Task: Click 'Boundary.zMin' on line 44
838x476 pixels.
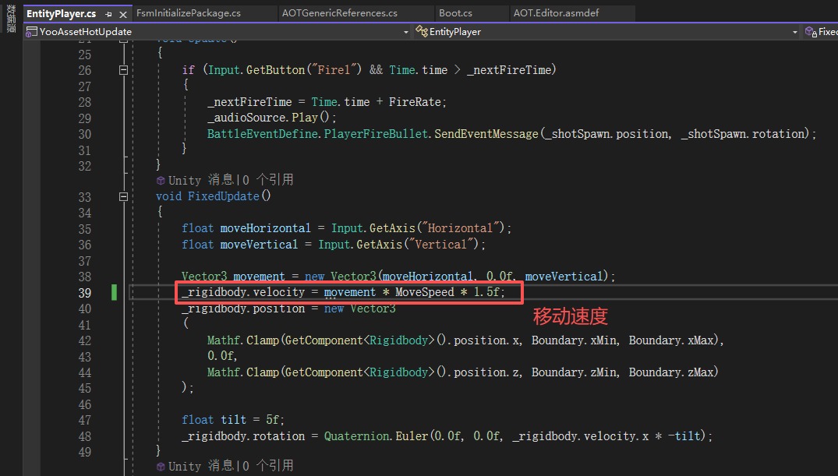Action: [574, 372]
